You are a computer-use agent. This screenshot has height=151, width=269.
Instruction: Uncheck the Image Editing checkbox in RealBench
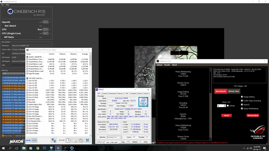242,97
